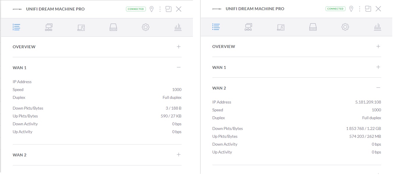This screenshot has height=175, width=394.
Task: Click WAN 1 Down Activity 0 bps value
Action: click(177, 124)
